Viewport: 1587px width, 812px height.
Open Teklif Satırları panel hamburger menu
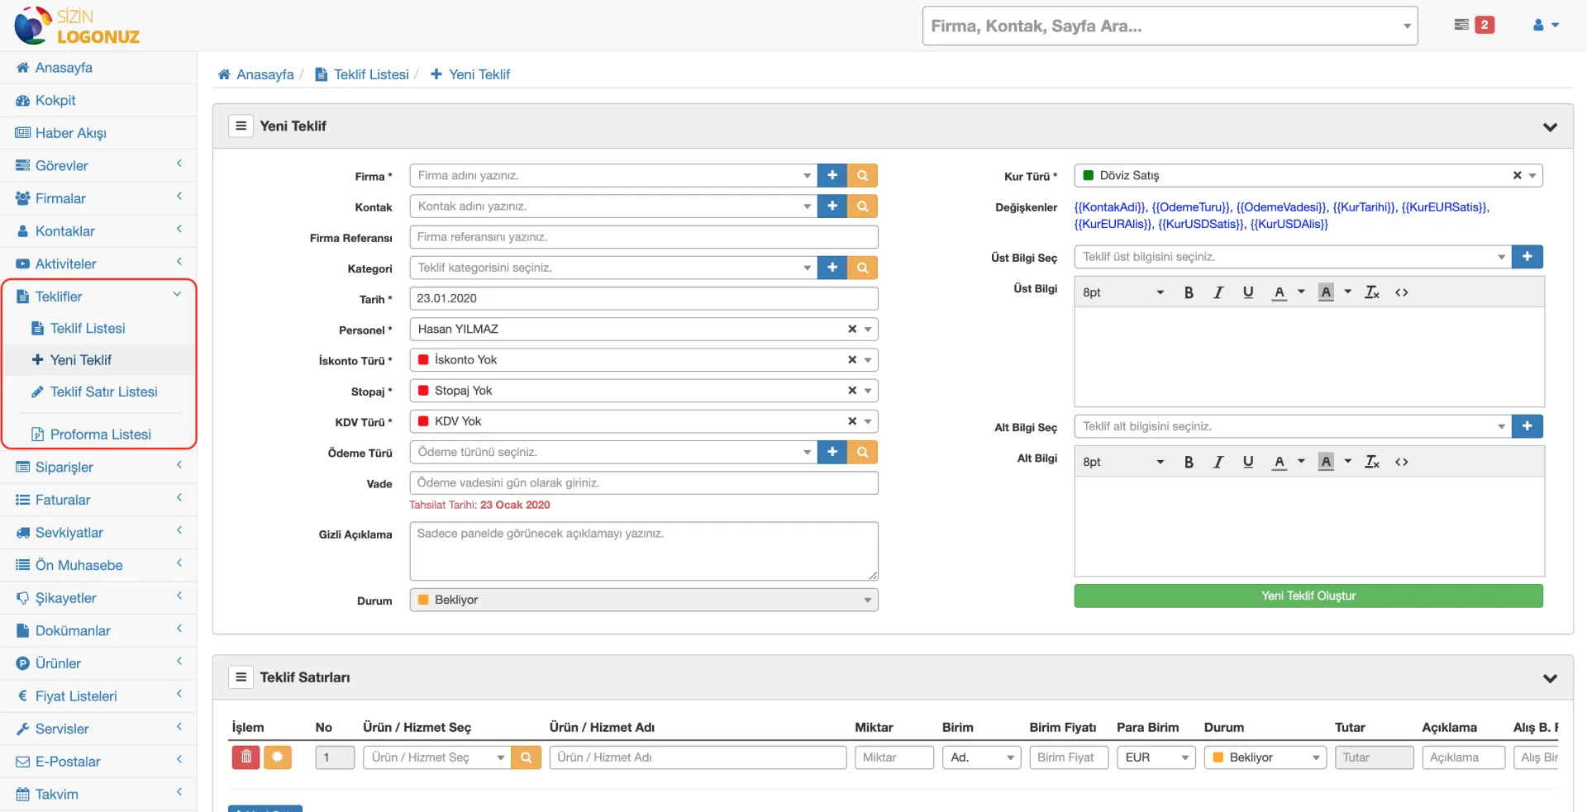(241, 677)
